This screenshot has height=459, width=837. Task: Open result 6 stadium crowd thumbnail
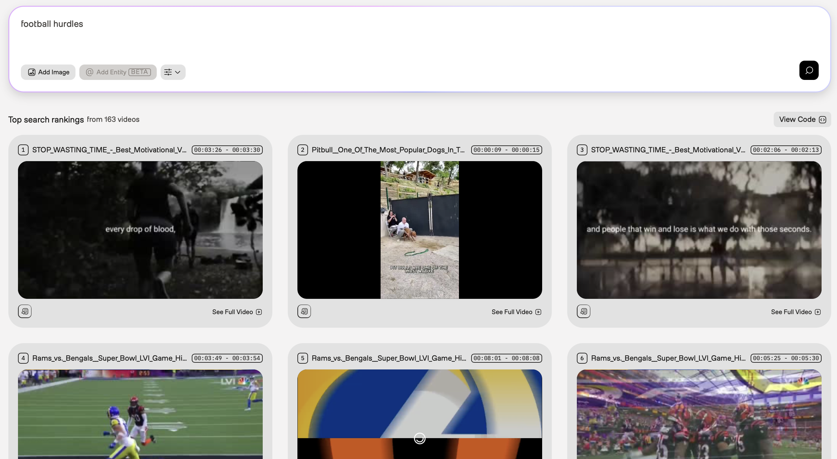click(699, 414)
